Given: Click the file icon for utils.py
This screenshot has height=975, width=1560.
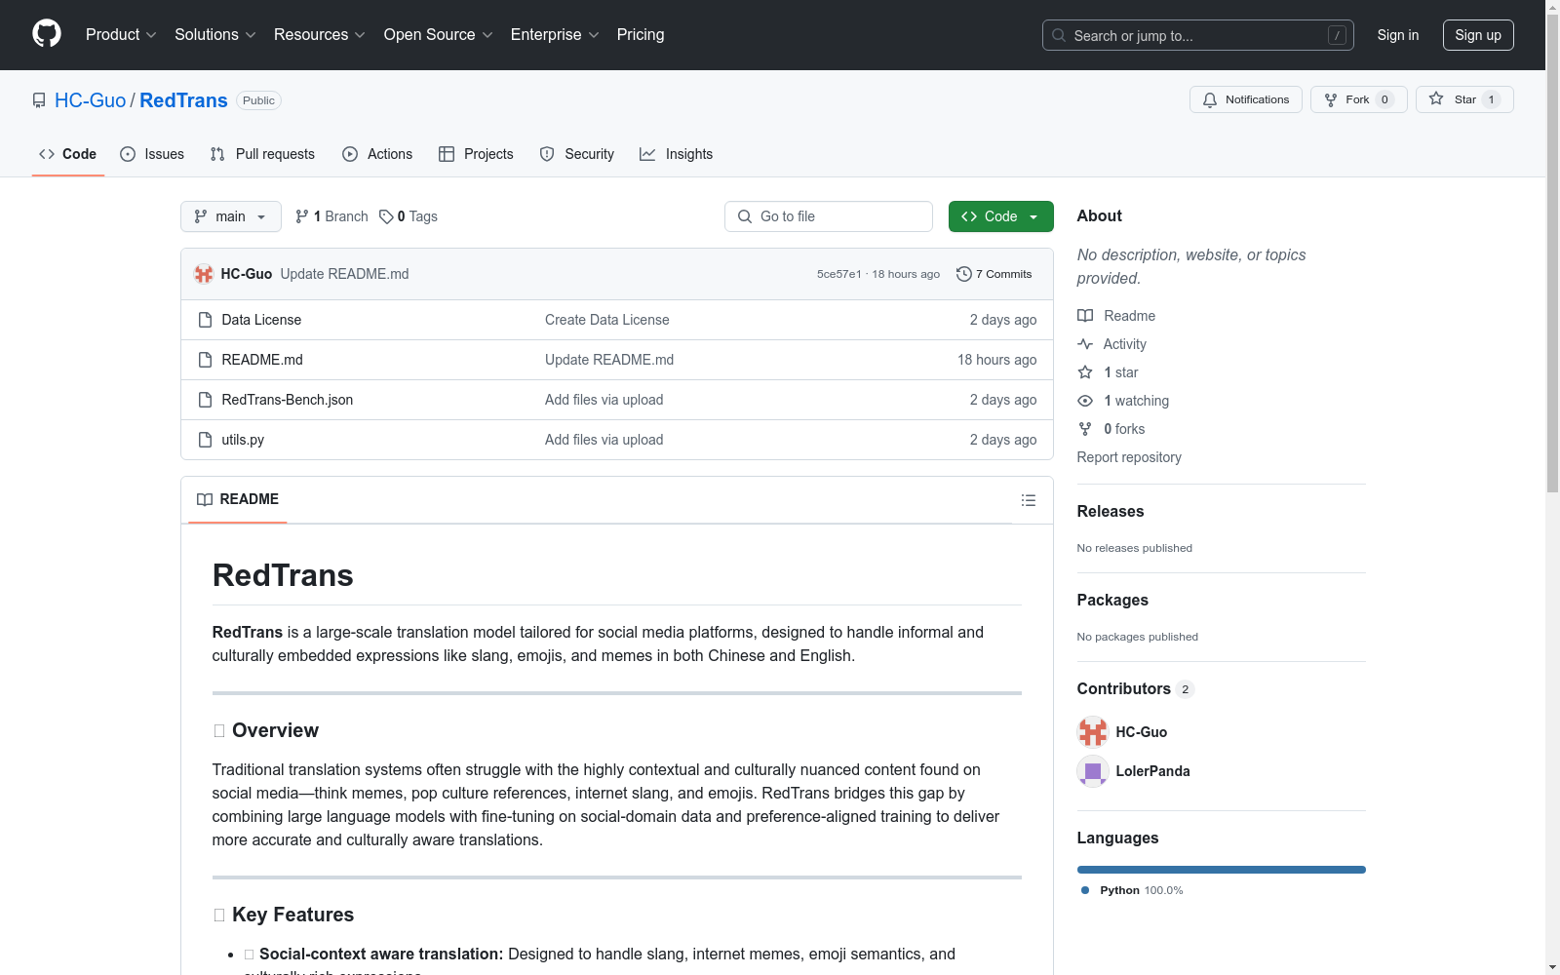Looking at the screenshot, I should pos(205,440).
